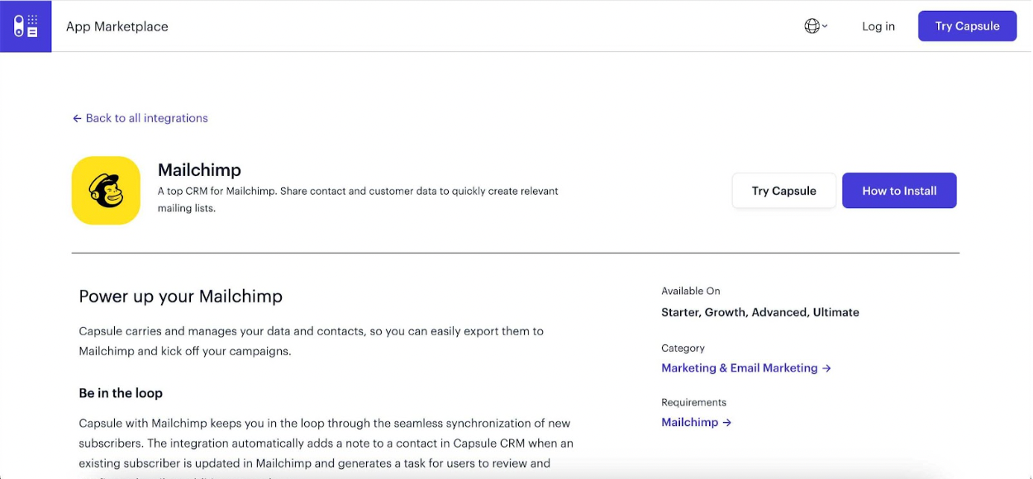
Task: Click 'Be in the loop' subheading
Action: (x=121, y=393)
